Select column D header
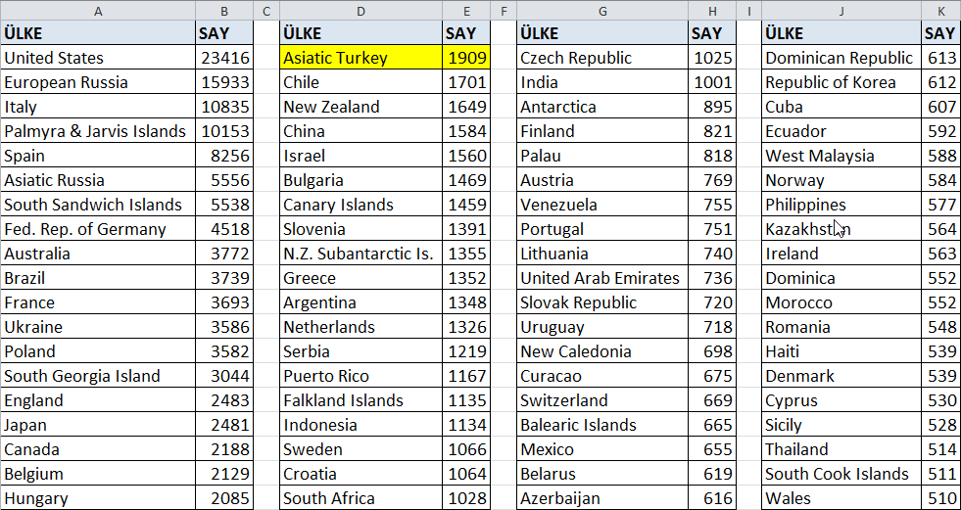Screen dimensions: 961x510 361,11
